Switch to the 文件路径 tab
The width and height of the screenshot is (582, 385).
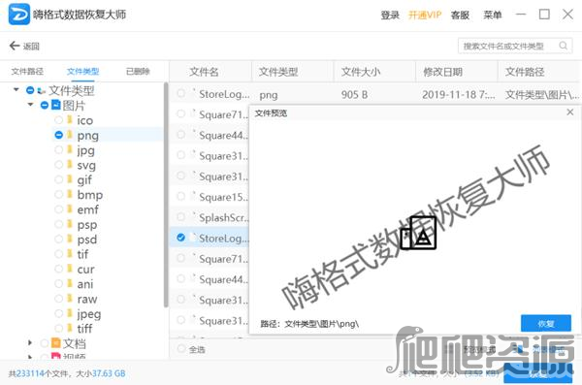pyautogui.click(x=27, y=72)
